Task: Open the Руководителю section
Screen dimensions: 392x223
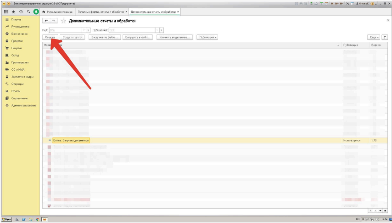Action: tap(20, 27)
